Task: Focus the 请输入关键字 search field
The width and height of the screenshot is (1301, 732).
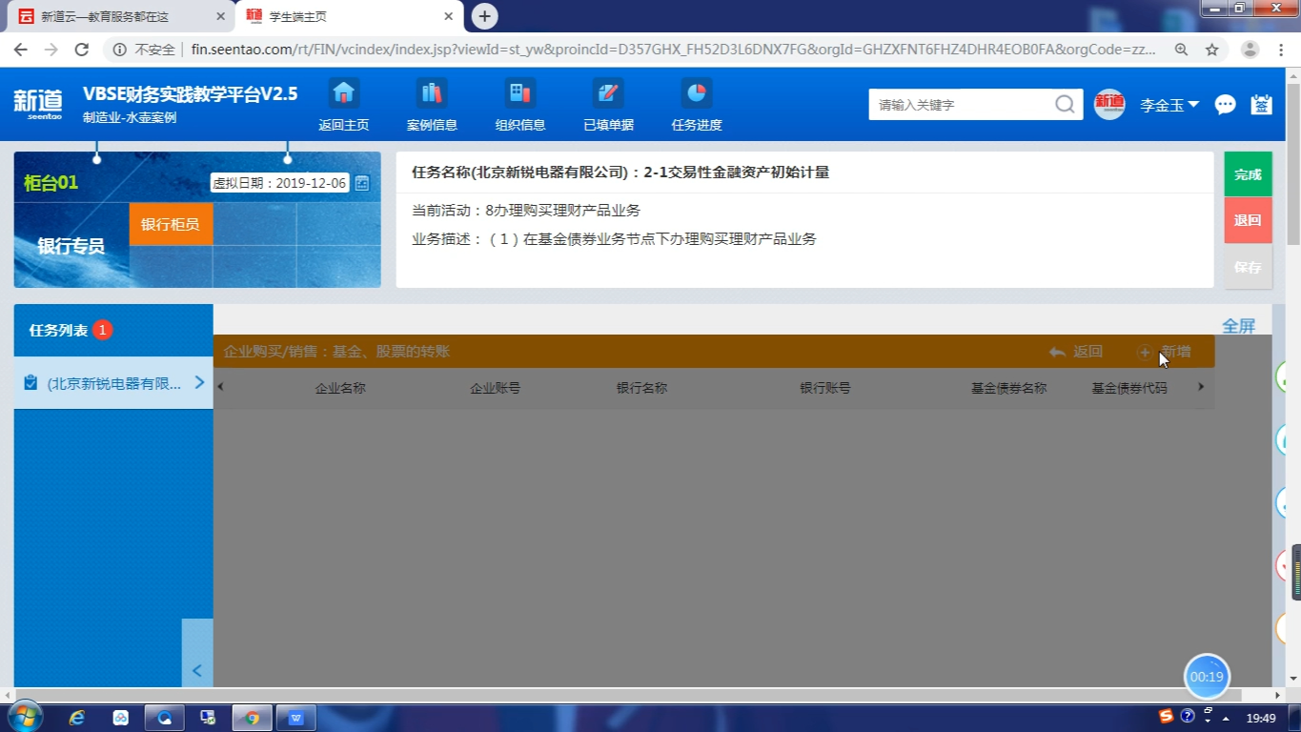Action: coord(961,105)
